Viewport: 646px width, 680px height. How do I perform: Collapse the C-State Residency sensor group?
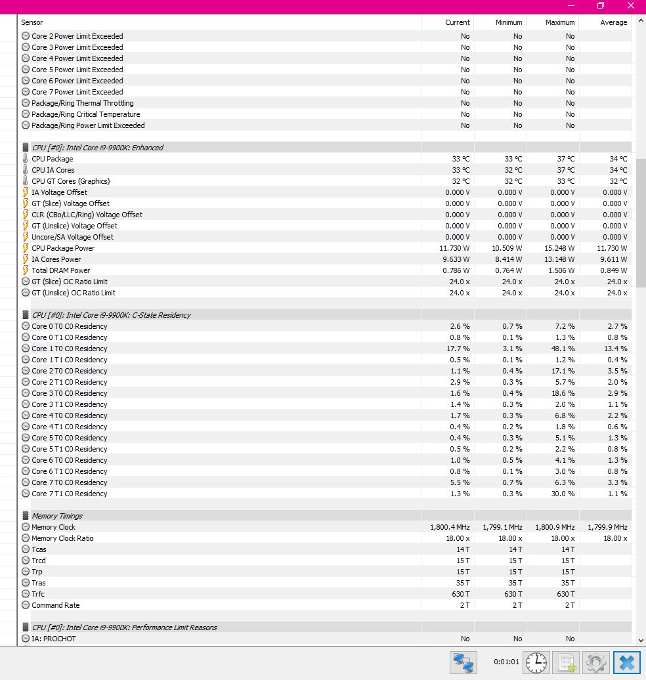click(325, 315)
